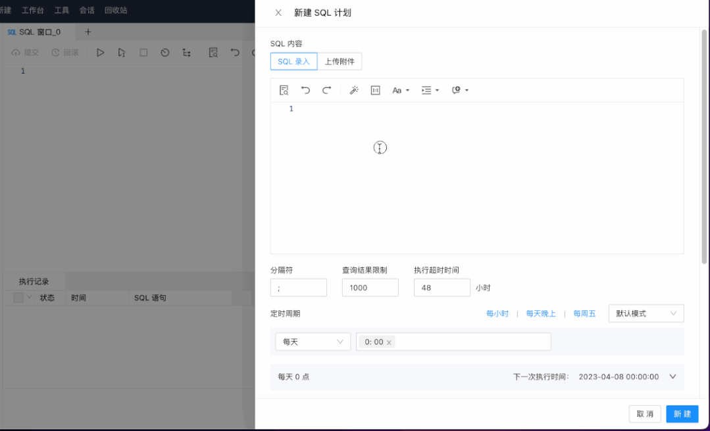Click the 每周五 quick schedule link
This screenshot has height=431, width=710.
(x=584, y=313)
